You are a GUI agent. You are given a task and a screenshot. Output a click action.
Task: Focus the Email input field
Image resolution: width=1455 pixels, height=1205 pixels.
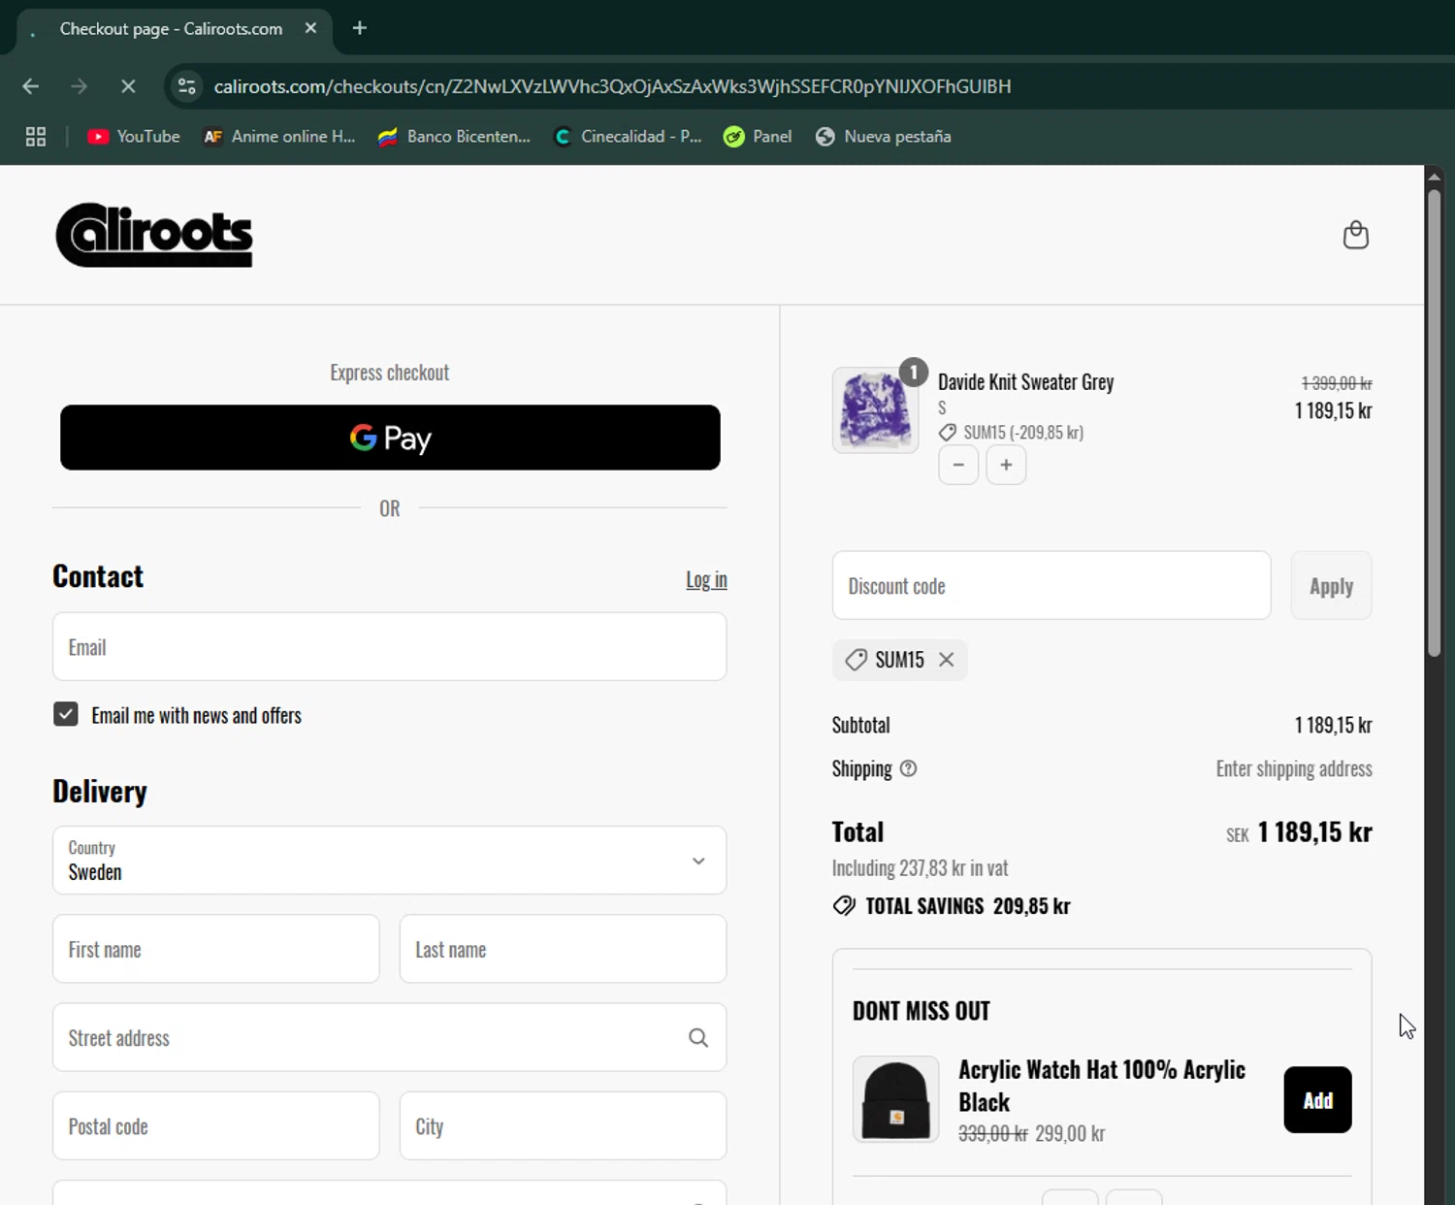click(x=390, y=647)
